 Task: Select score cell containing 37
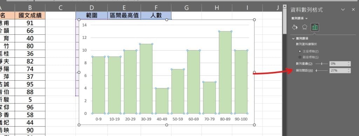(x=30, y=77)
